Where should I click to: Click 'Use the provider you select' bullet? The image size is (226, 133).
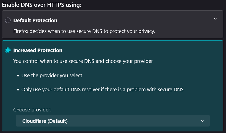tap(52, 76)
